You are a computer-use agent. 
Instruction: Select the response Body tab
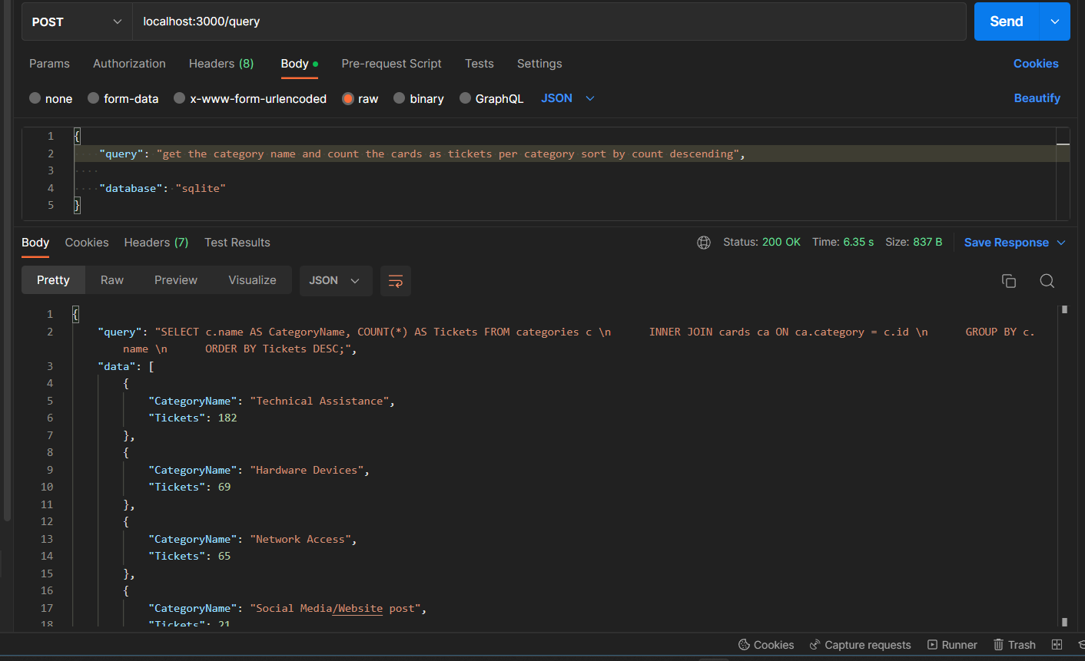(35, 243)
